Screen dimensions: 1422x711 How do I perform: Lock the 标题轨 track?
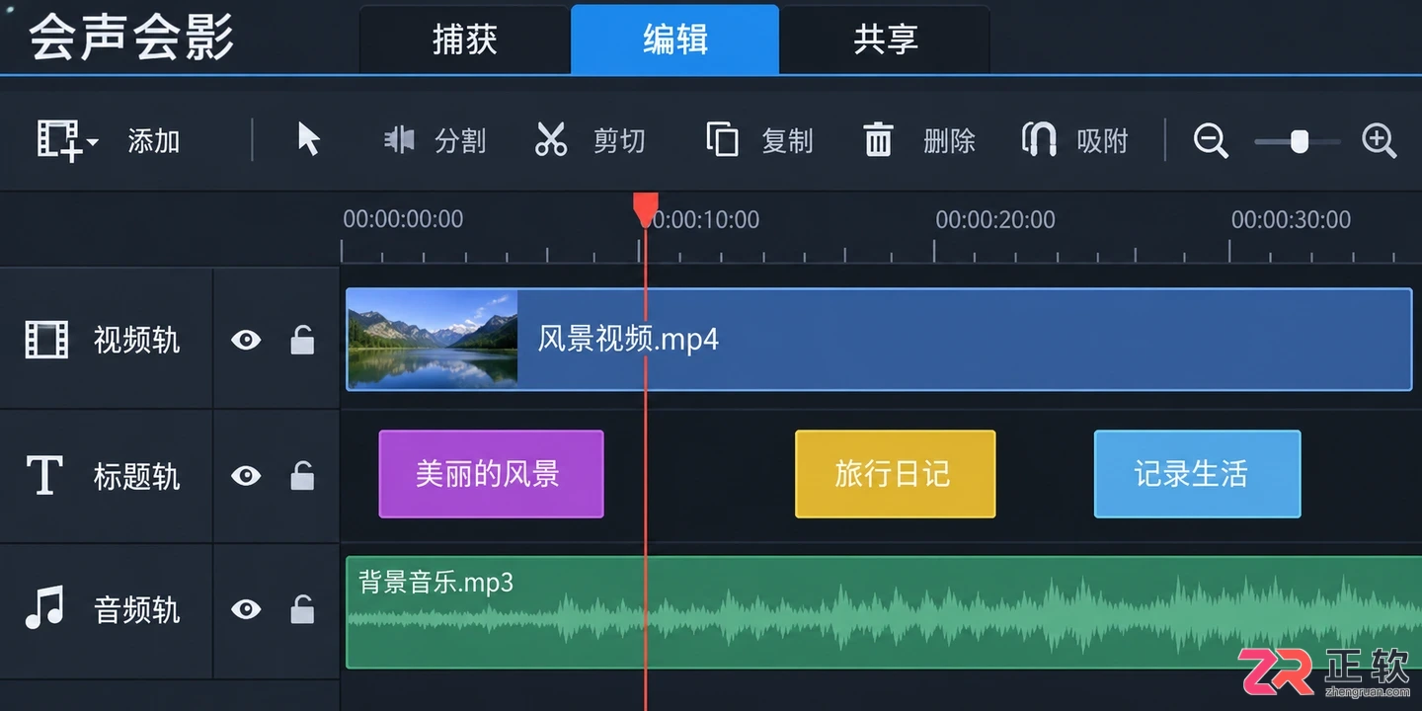(302, 475)
